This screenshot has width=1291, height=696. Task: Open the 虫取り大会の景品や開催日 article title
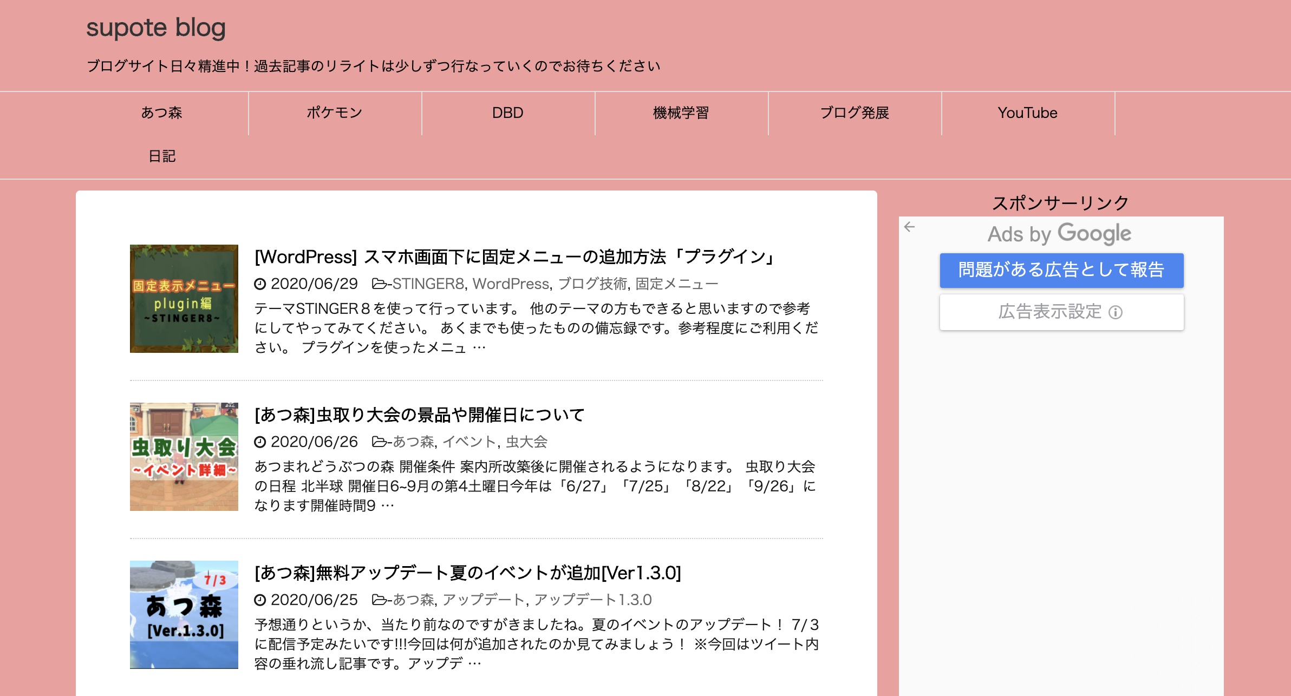[x=420, y=415]
